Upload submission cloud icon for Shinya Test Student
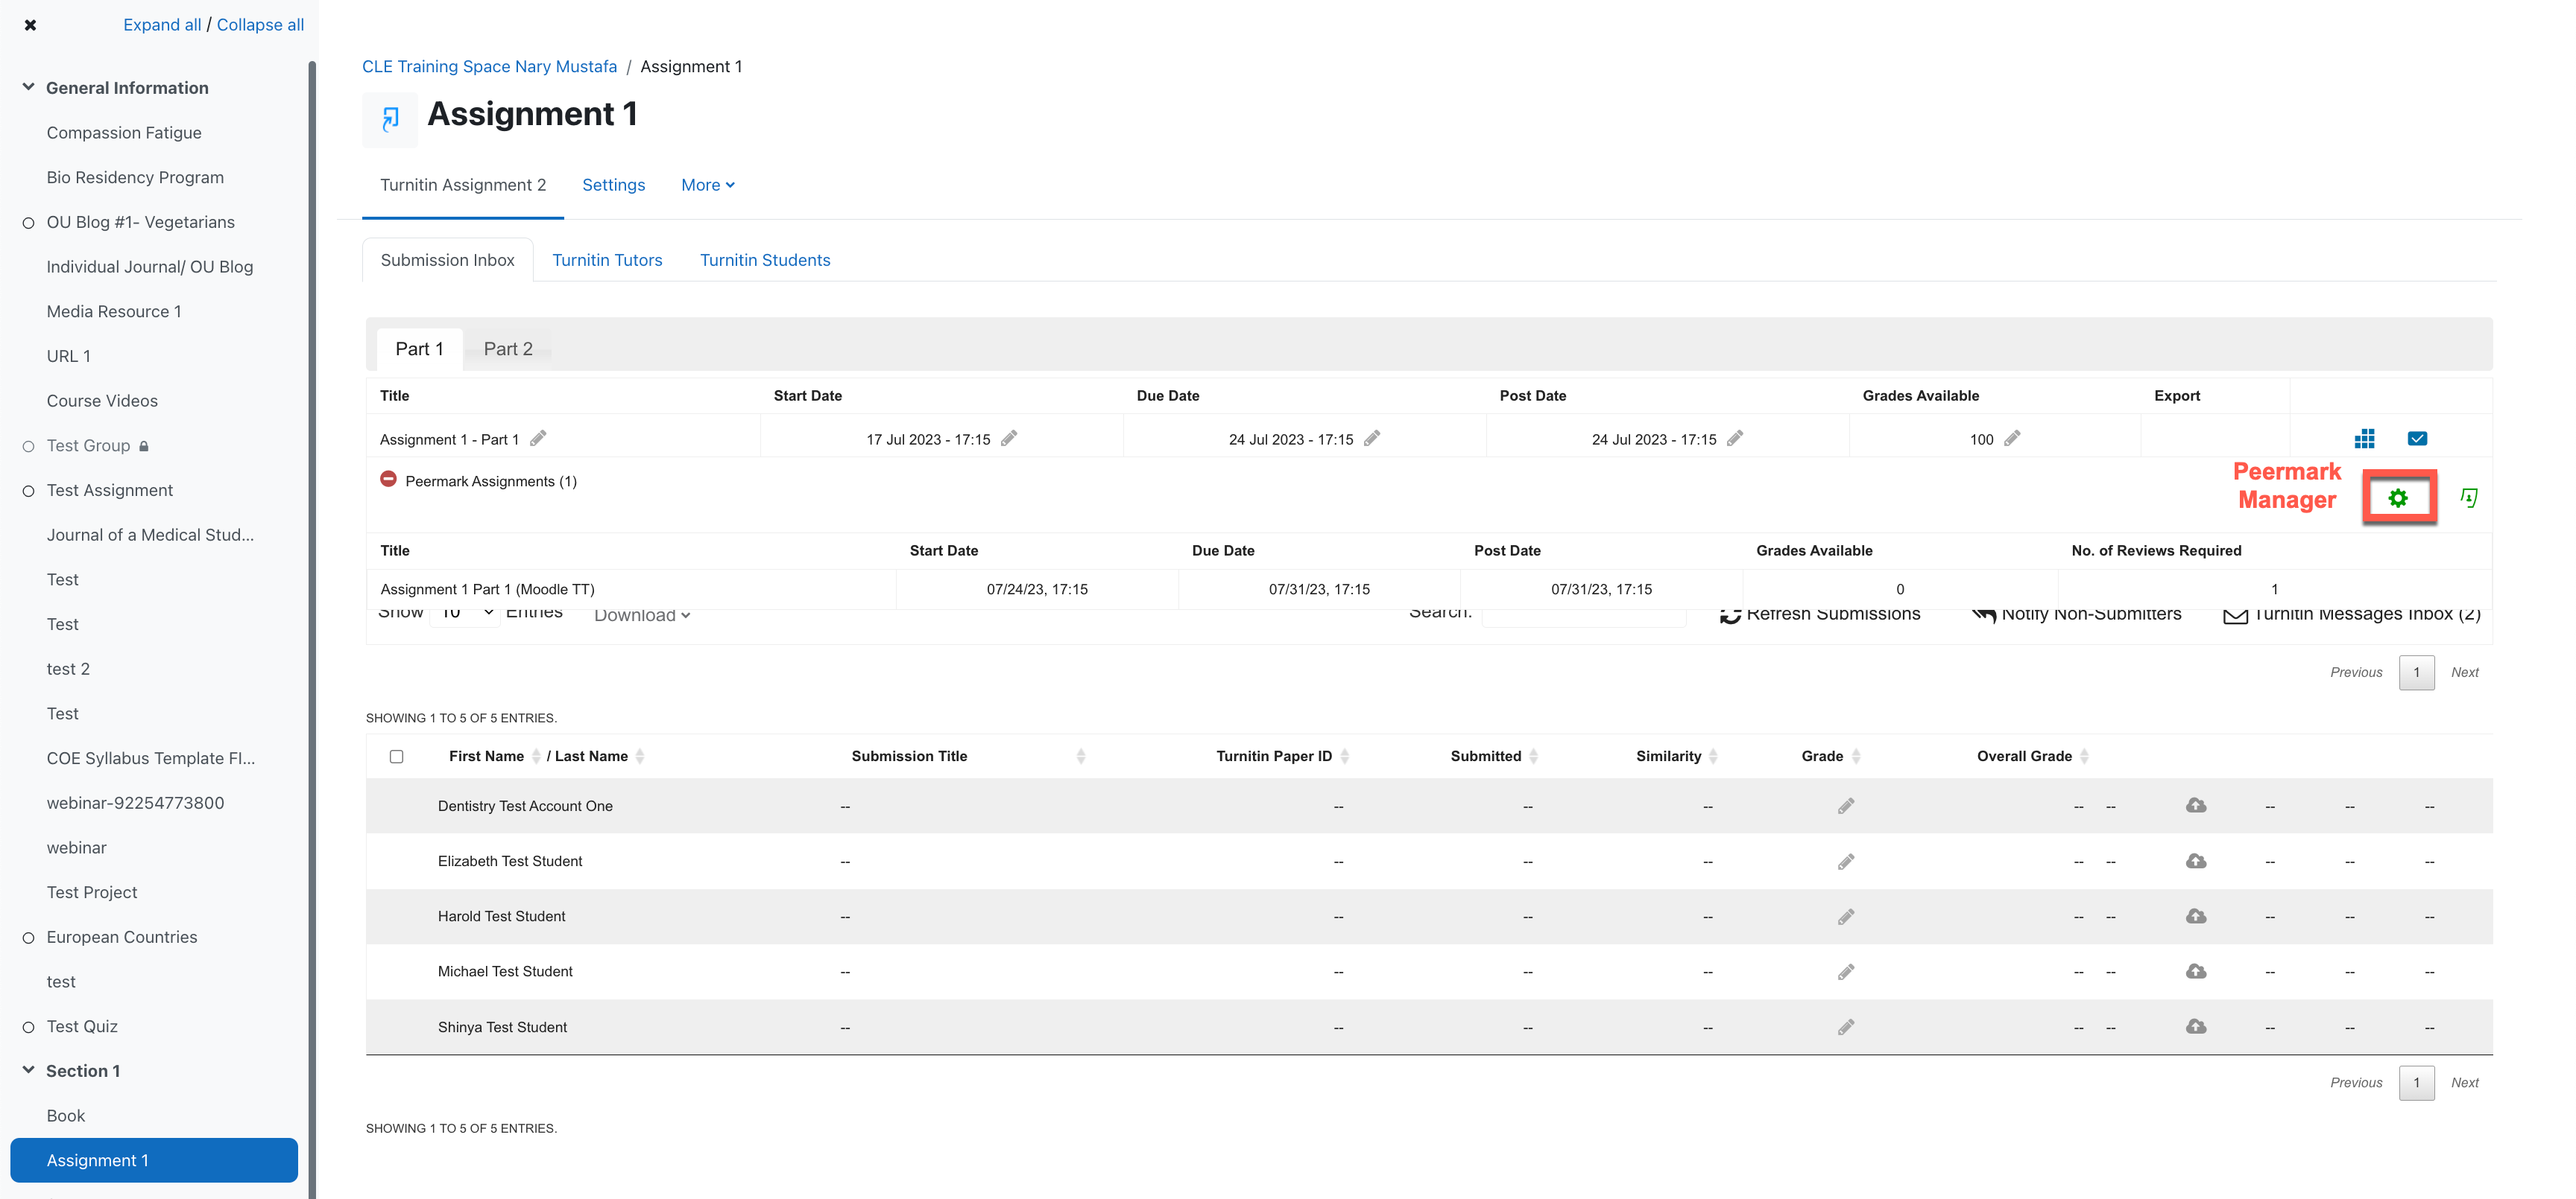 pos(2196,1026)
